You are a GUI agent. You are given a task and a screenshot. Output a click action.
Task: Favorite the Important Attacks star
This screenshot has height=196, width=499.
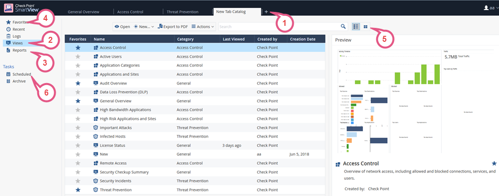(78, 127)
